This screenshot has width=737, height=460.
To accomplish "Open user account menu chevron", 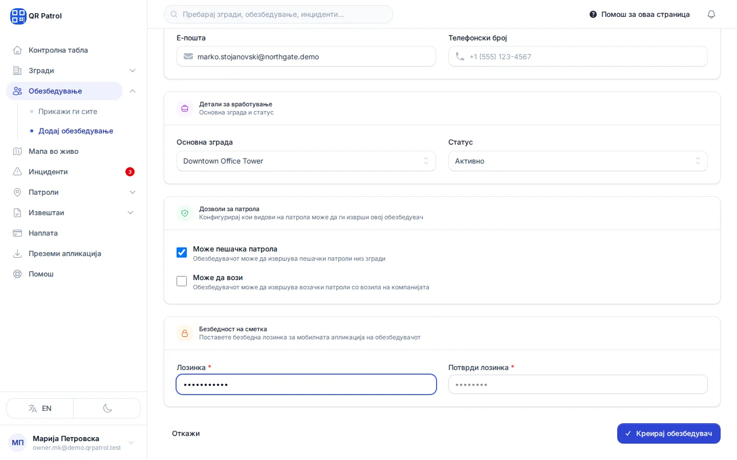I will (131, 443).
